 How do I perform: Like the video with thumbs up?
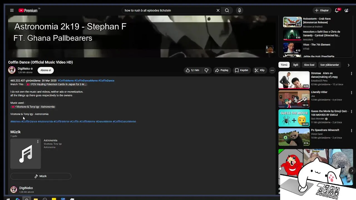pyautogui.click(x=192, y=70)
